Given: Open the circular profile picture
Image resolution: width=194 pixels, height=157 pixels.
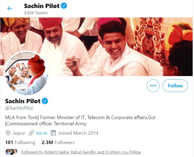Looking at the screenshot, I should coord(27,73).
